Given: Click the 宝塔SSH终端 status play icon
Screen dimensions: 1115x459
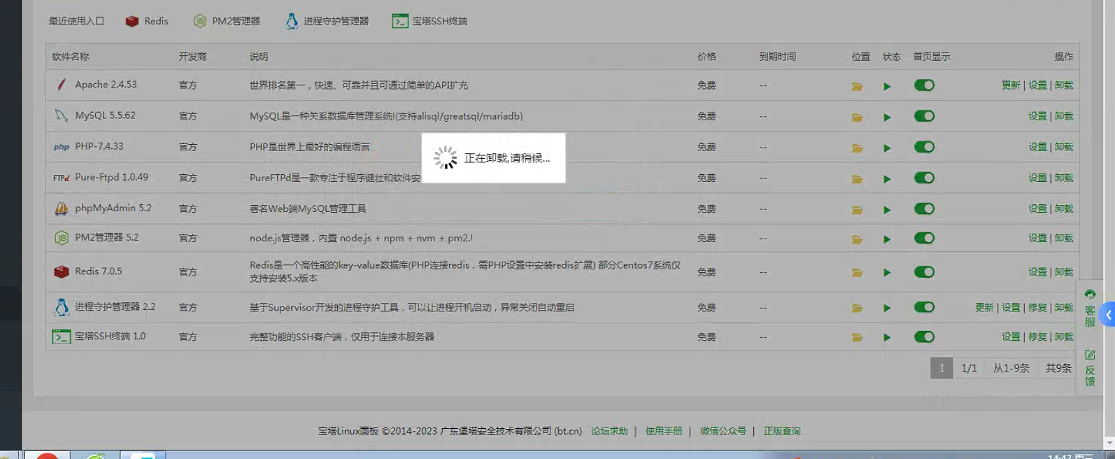Looking at the screenshot, I should click(887, 337).
